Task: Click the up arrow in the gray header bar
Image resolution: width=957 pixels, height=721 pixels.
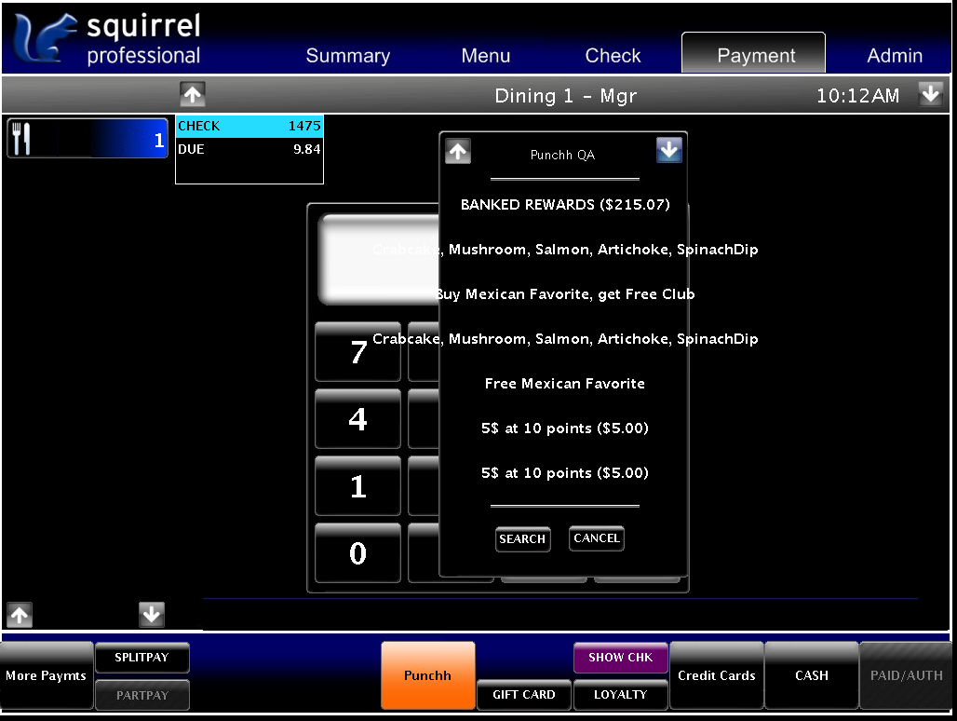Action: (x=193, y=95)
